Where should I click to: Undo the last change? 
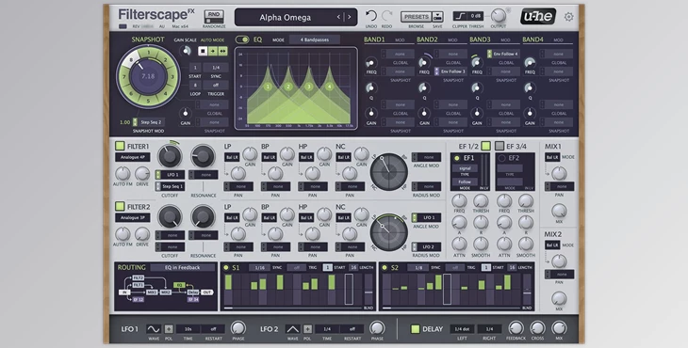point(370,16)
